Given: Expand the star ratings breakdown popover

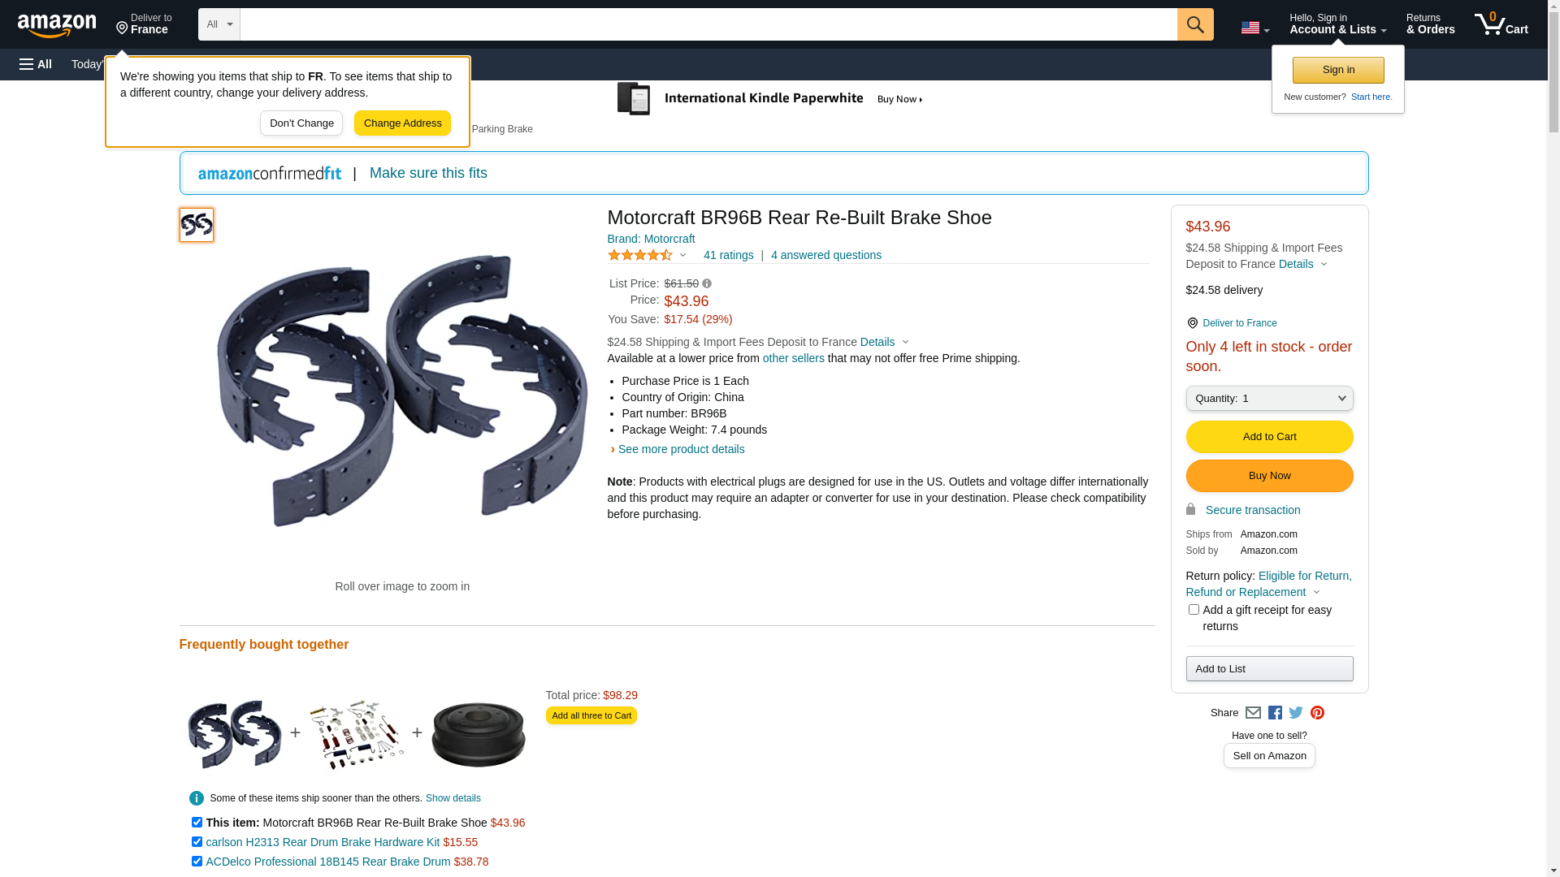Looking at the screenshot, I should (x=647, y=255).
